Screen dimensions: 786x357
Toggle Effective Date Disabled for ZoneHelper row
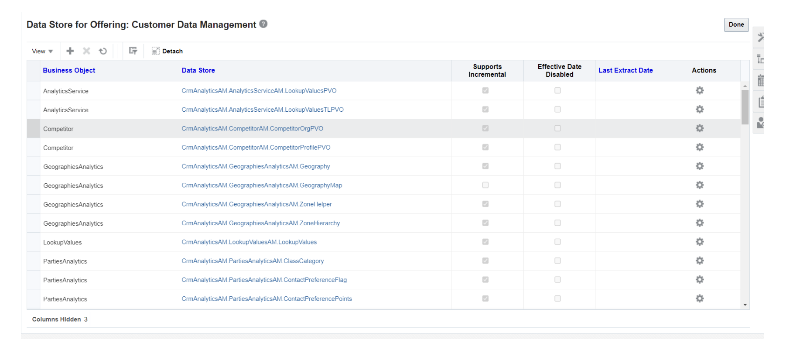(x=557, y=204)
